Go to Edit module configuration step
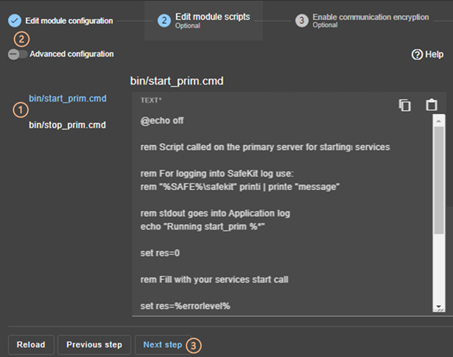The image size is (453, 357). (69, 21)
